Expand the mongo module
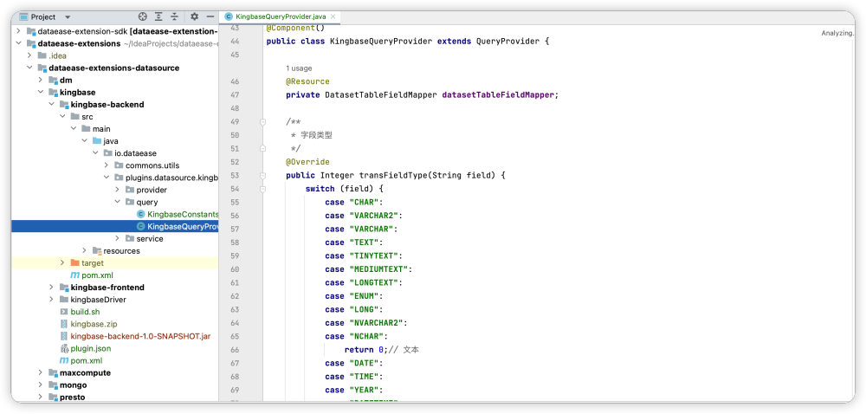The width and height of the screenshot is (866, 414). point(41,385)
